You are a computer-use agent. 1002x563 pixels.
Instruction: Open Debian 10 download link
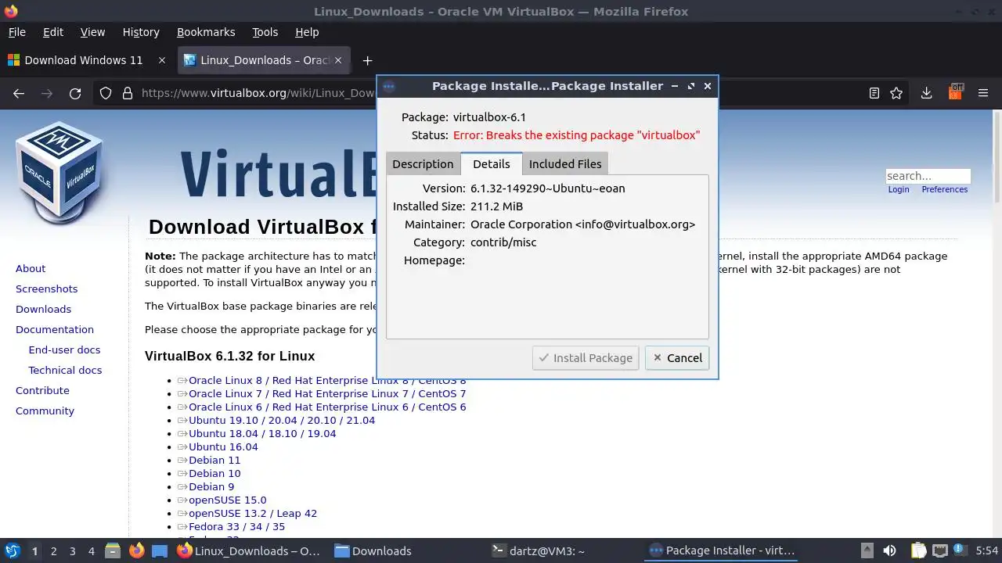pos(214,473)
